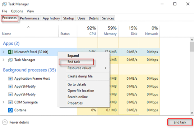194x129 pixels.
Task: Click the Task Manager title bar icon
Action: [x=4, y=4]
